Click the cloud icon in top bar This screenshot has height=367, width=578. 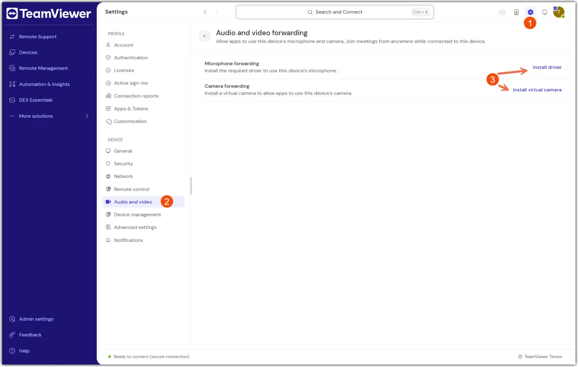click(x=502, y=12)
